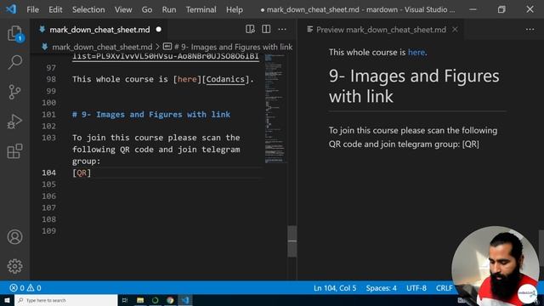Click the Windows Start button
The width and height of the screenshot is (544, 306).
coord(7,300)
